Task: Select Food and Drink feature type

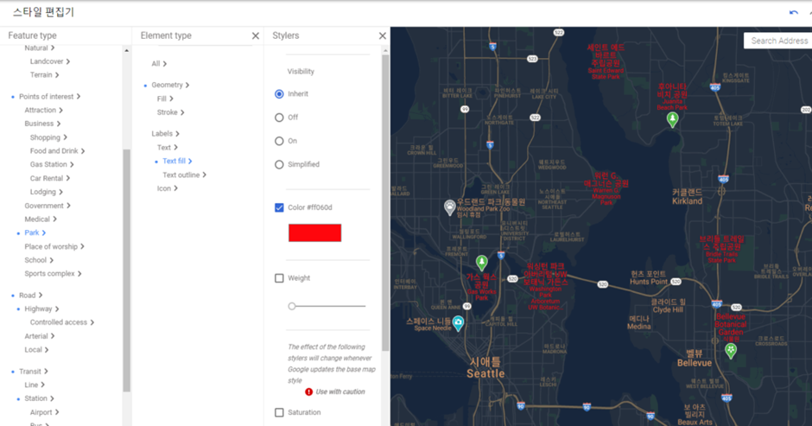Action: tap(57, 151)
